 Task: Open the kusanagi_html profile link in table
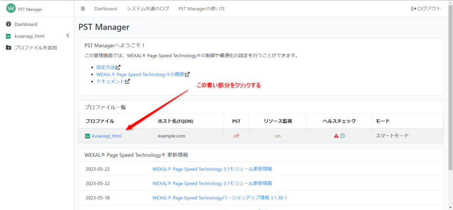point(107,136)
